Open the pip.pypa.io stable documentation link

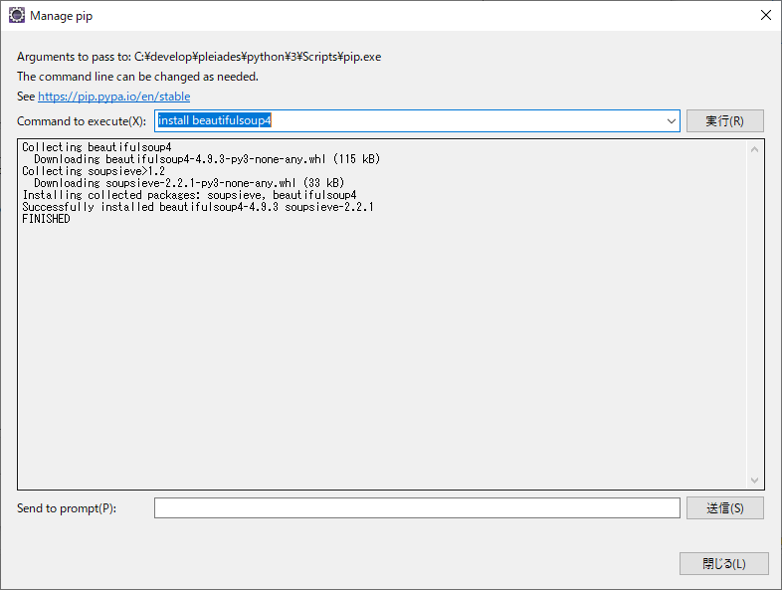tap(113, 97)
